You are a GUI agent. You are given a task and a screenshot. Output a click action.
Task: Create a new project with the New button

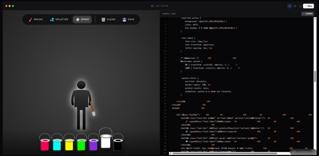click(308, 6)
